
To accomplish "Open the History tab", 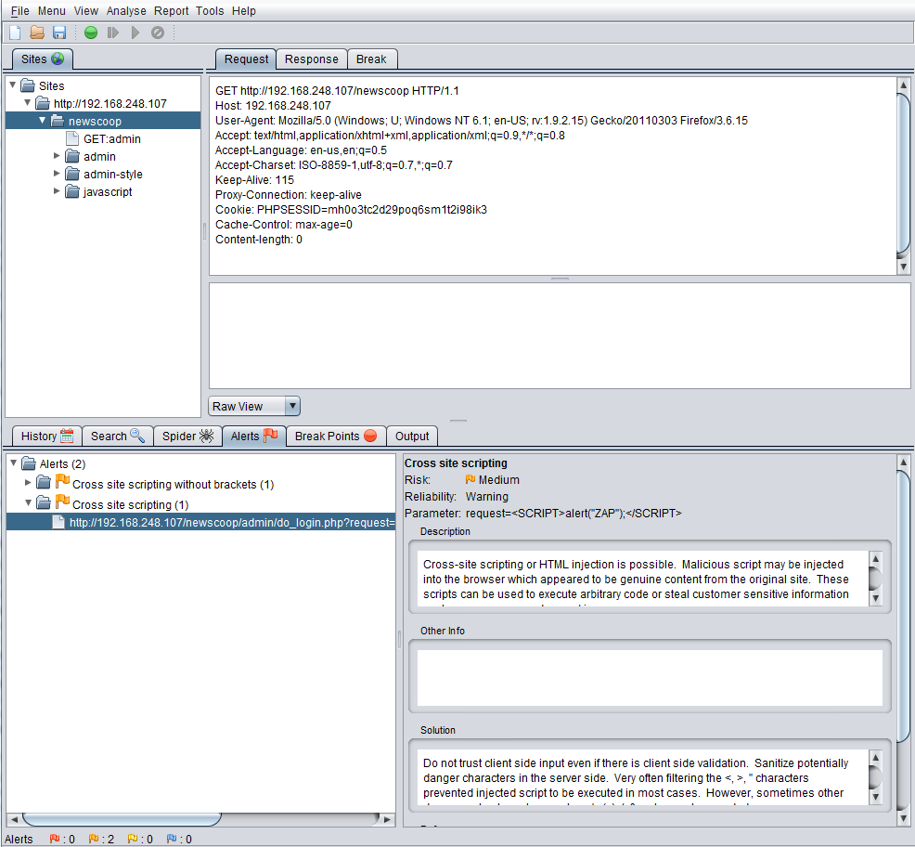I will 46,436.
